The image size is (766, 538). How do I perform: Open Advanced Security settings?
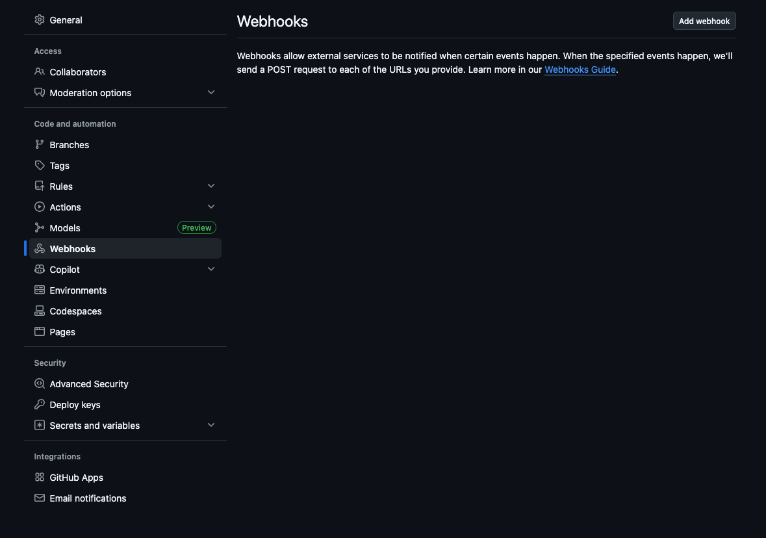[x=89, y=384]
